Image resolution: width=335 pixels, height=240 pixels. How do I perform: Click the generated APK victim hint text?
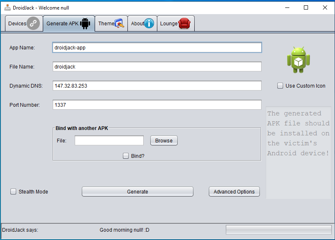pyautogui.click(x=298, y=133)
